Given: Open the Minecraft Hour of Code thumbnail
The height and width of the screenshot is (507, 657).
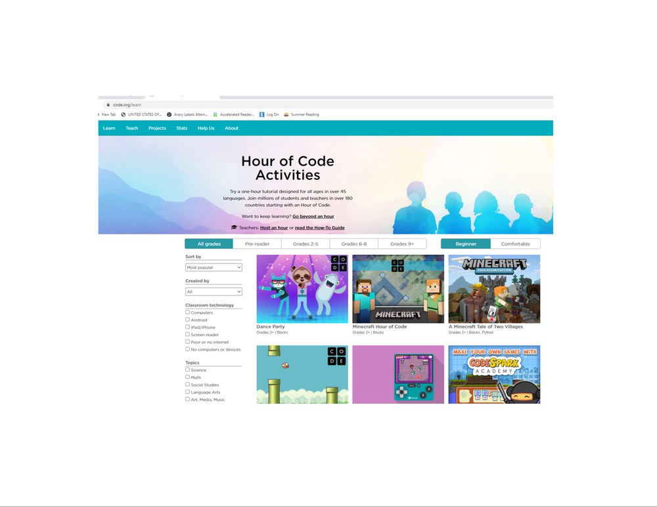Looking at the screenshot, I should (x=398, y=289).
